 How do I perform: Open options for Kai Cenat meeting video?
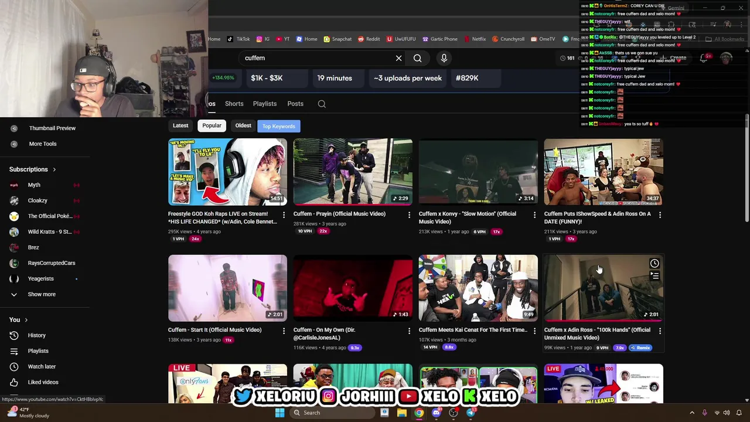(x=534, y=331)
